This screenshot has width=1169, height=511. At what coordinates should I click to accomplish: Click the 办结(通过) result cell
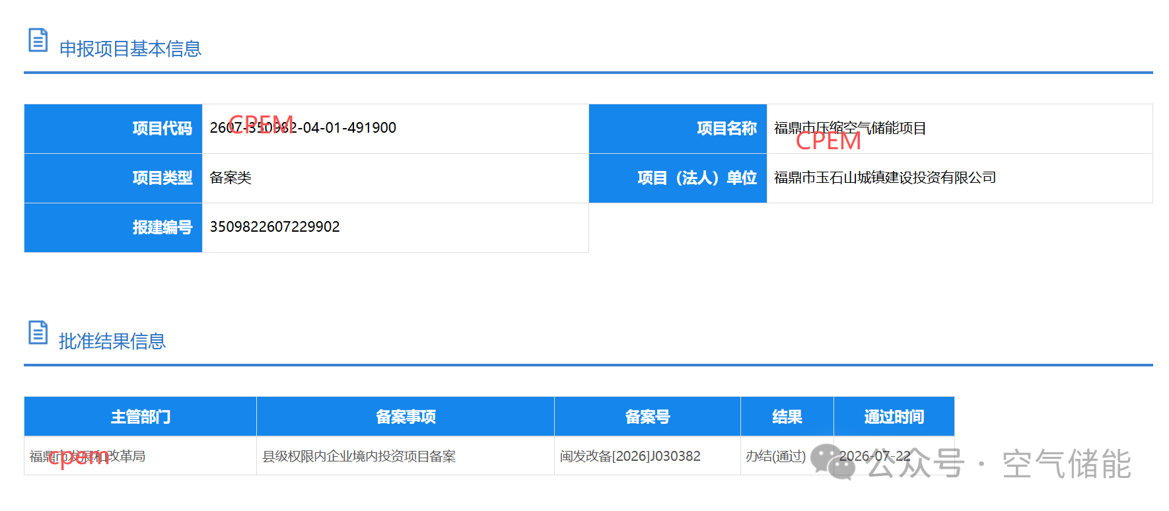pyautogui.click(x=775, y=456)
